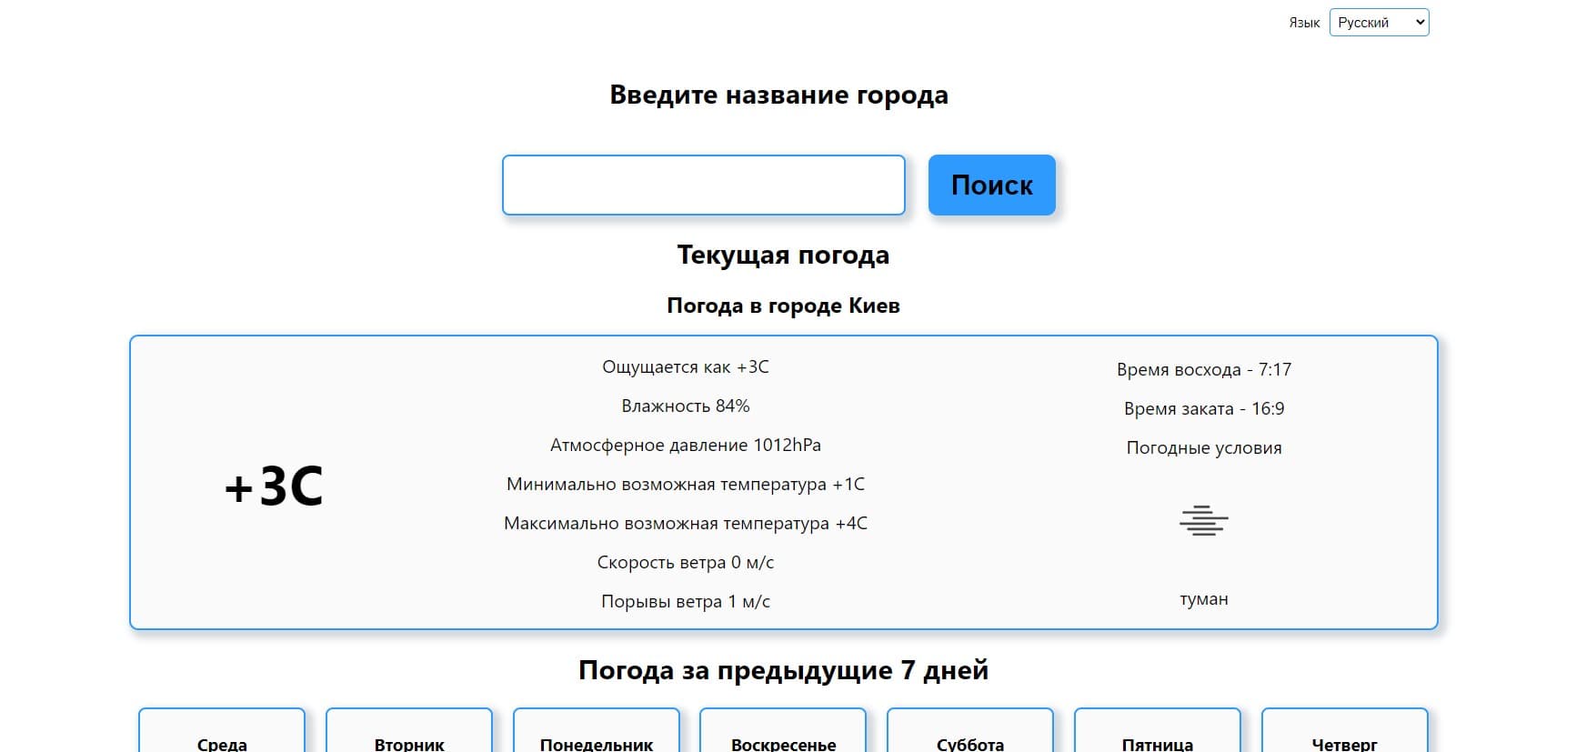The width and height of the screenshot is (1576, 752).
Task: Click the Язык label
Action: [1304, 23]
